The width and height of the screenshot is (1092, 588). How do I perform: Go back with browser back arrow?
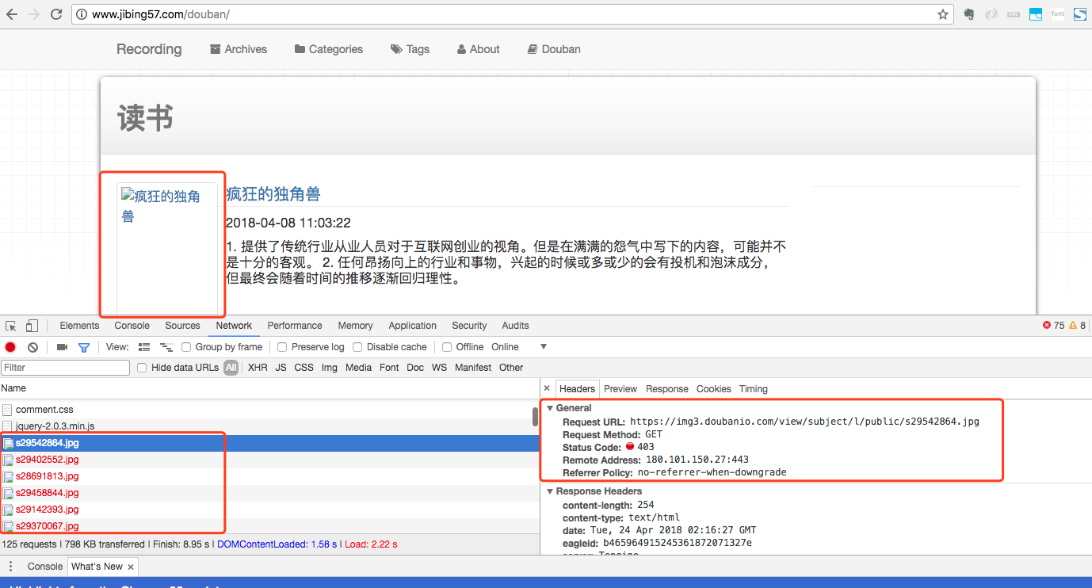[x=12, y=14]
